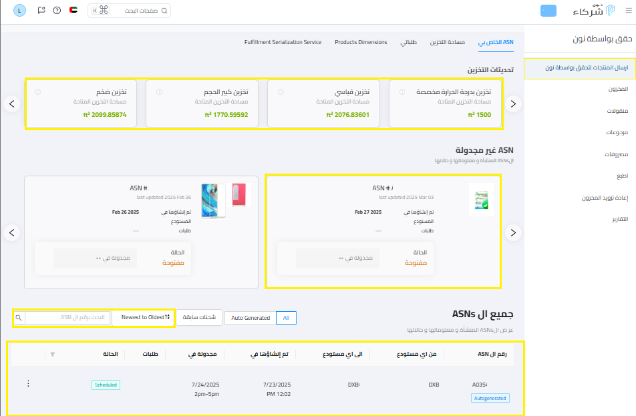Click the رقم ال ASN column header

(x=492, y=354)
